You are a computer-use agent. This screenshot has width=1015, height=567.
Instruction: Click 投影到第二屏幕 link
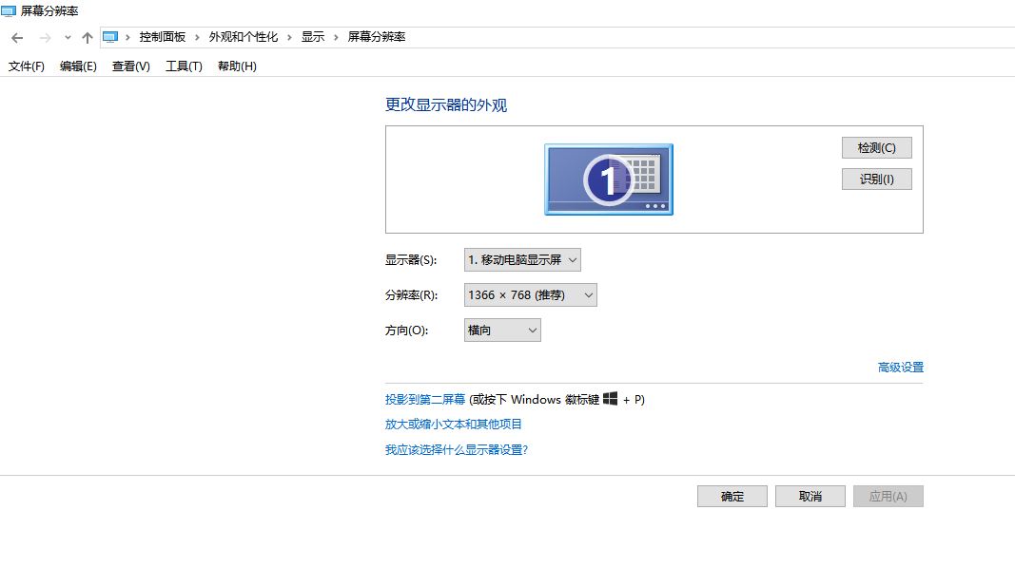[x=425, y=400]
